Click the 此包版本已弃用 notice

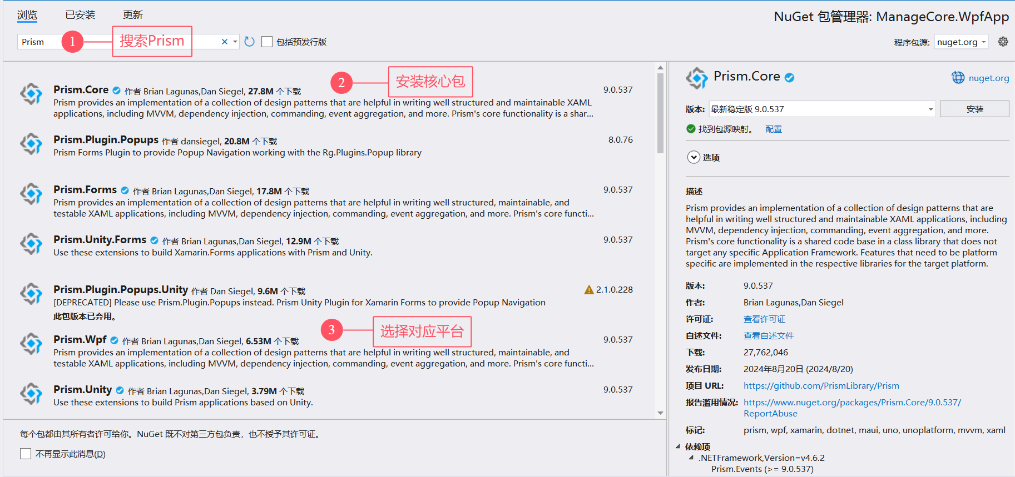(x=85, y=316)
